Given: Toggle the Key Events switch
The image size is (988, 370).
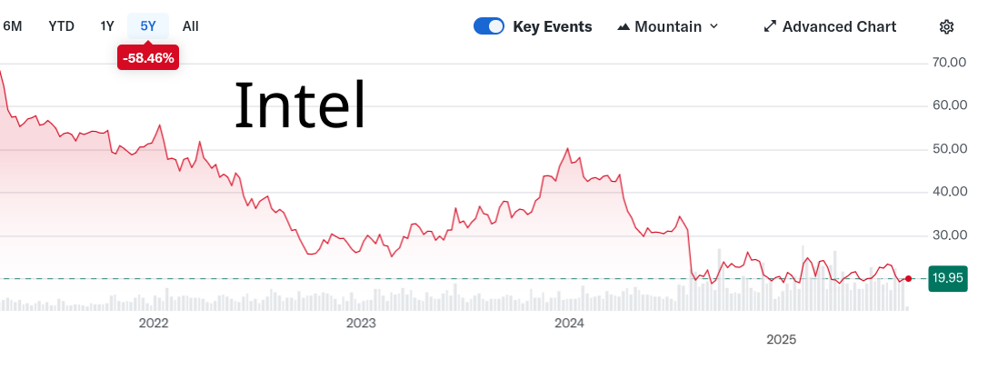Looking at the screenshot, I should point(489,26).
